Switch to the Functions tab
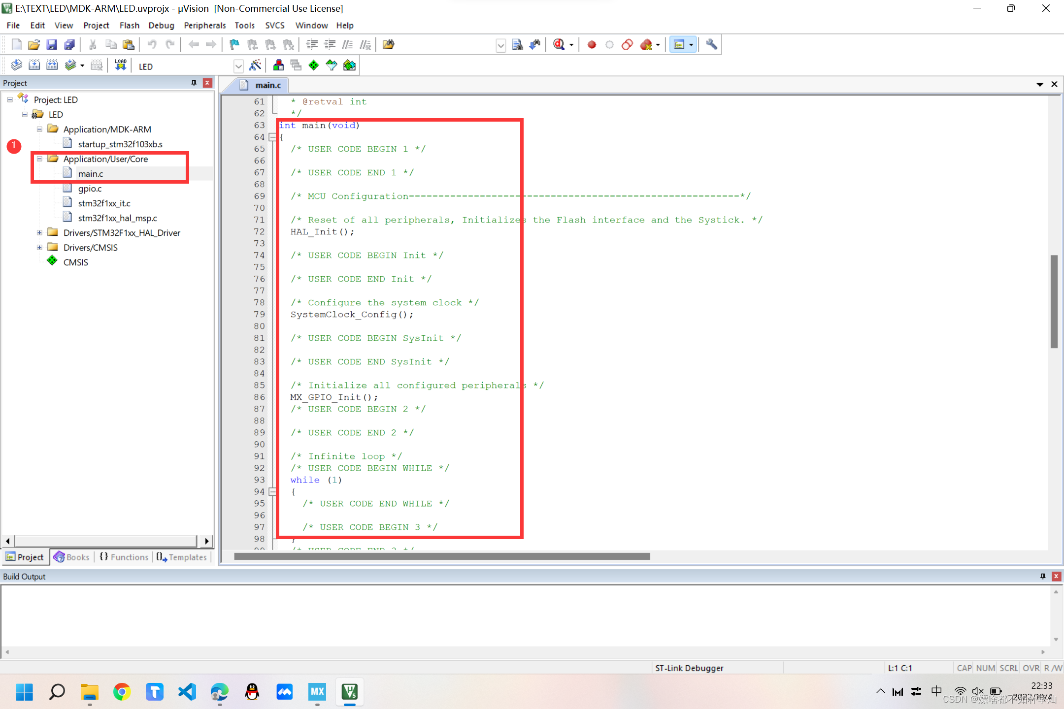Screen dimensions: 1064x709 (124, 557)
